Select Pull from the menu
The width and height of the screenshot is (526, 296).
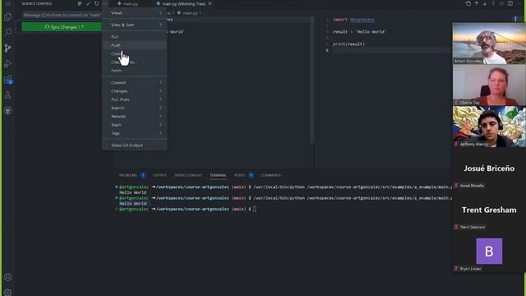tap(134, 36)
